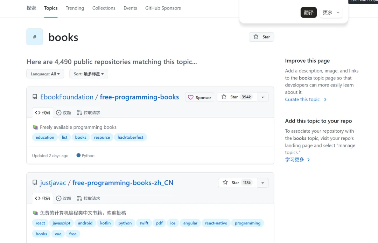Click the javascript topic tag
This screenshot has height=243, width=378.
point(62,223)
